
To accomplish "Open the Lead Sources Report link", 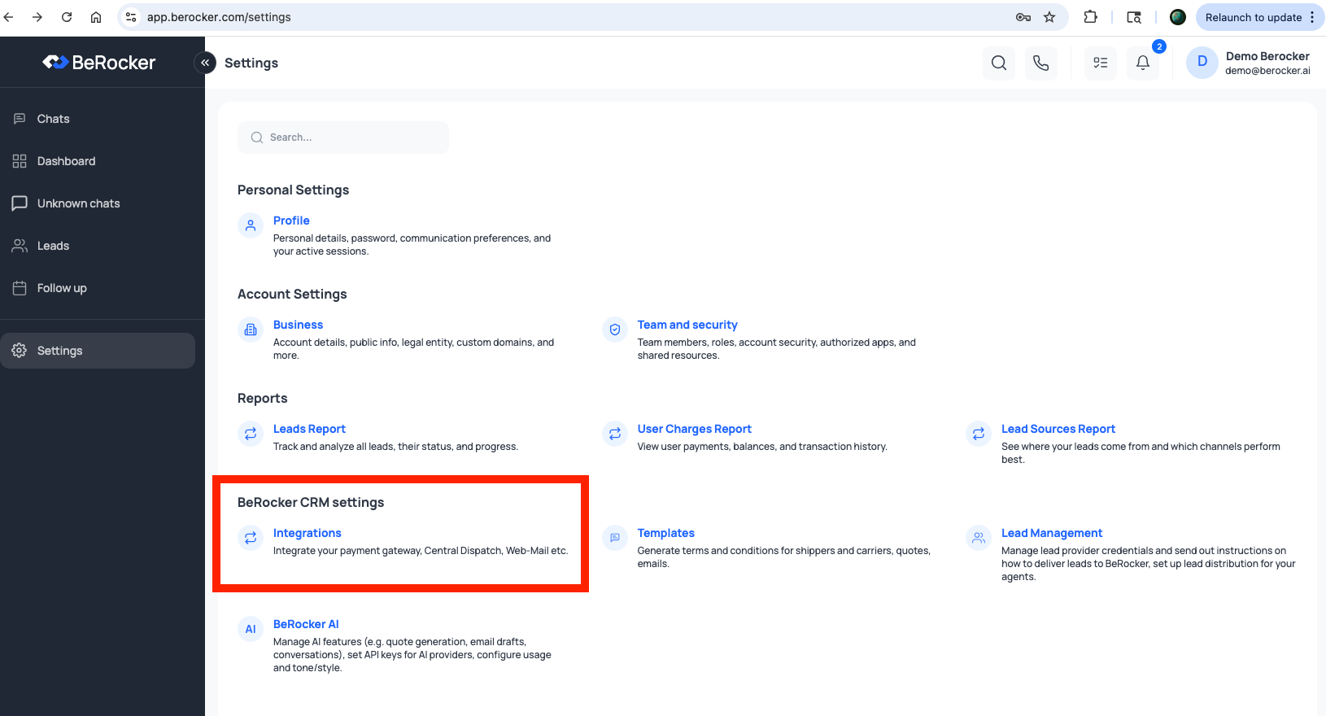I will point(1058,429).
